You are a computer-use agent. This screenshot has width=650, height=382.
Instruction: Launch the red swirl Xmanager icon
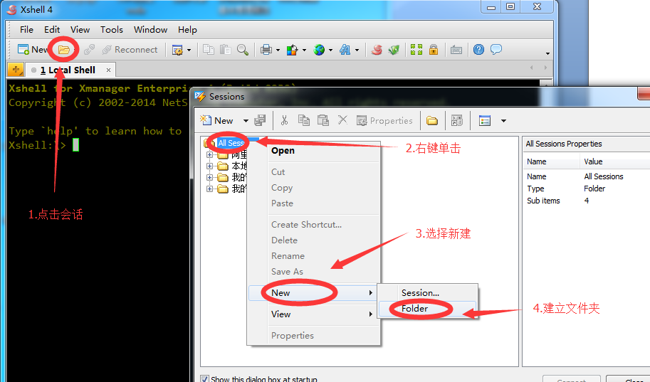[x=377, y=50]
